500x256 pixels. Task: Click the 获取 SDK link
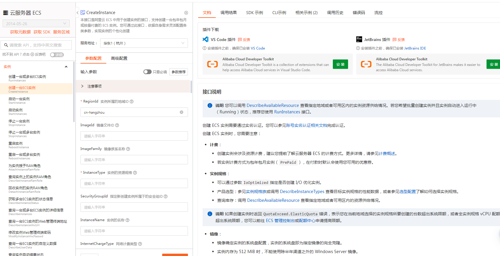42,32
